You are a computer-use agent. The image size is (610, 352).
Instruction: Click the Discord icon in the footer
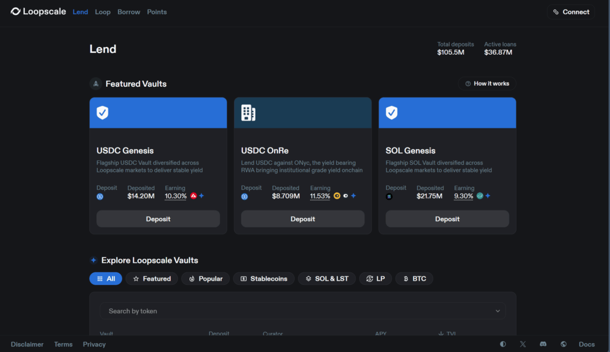[x=543, y=344]
